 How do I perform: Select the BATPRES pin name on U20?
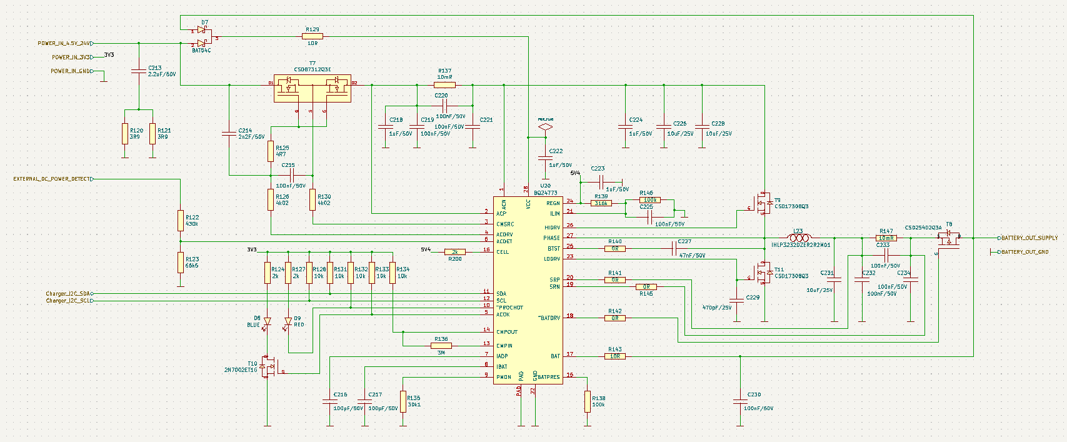[549, 377]
